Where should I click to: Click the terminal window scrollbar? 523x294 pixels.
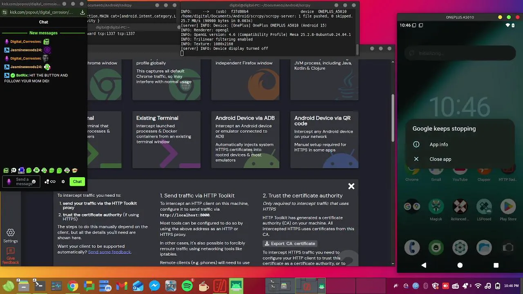click(x=357, y=49)
